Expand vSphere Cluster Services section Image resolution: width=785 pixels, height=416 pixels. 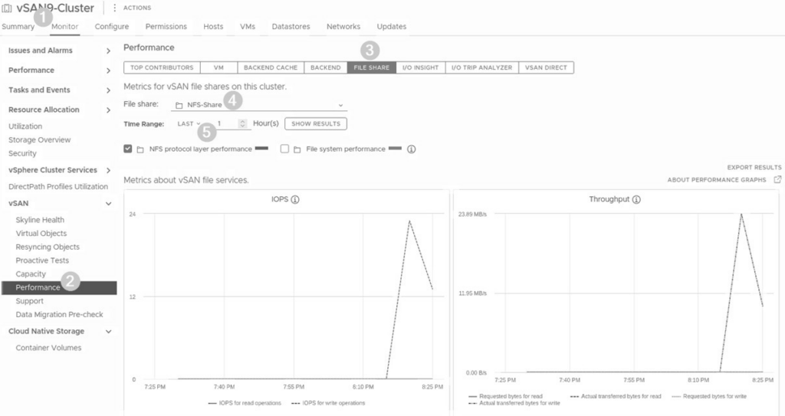click(x=108, y=170)
